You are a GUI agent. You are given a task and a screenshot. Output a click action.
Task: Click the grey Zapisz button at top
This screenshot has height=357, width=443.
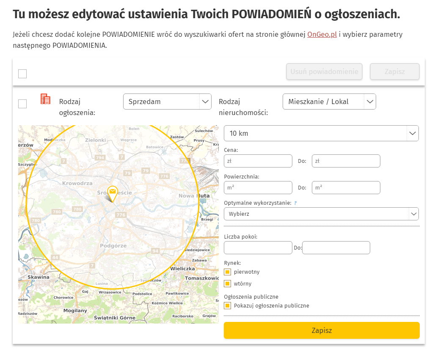coord(394,71)
